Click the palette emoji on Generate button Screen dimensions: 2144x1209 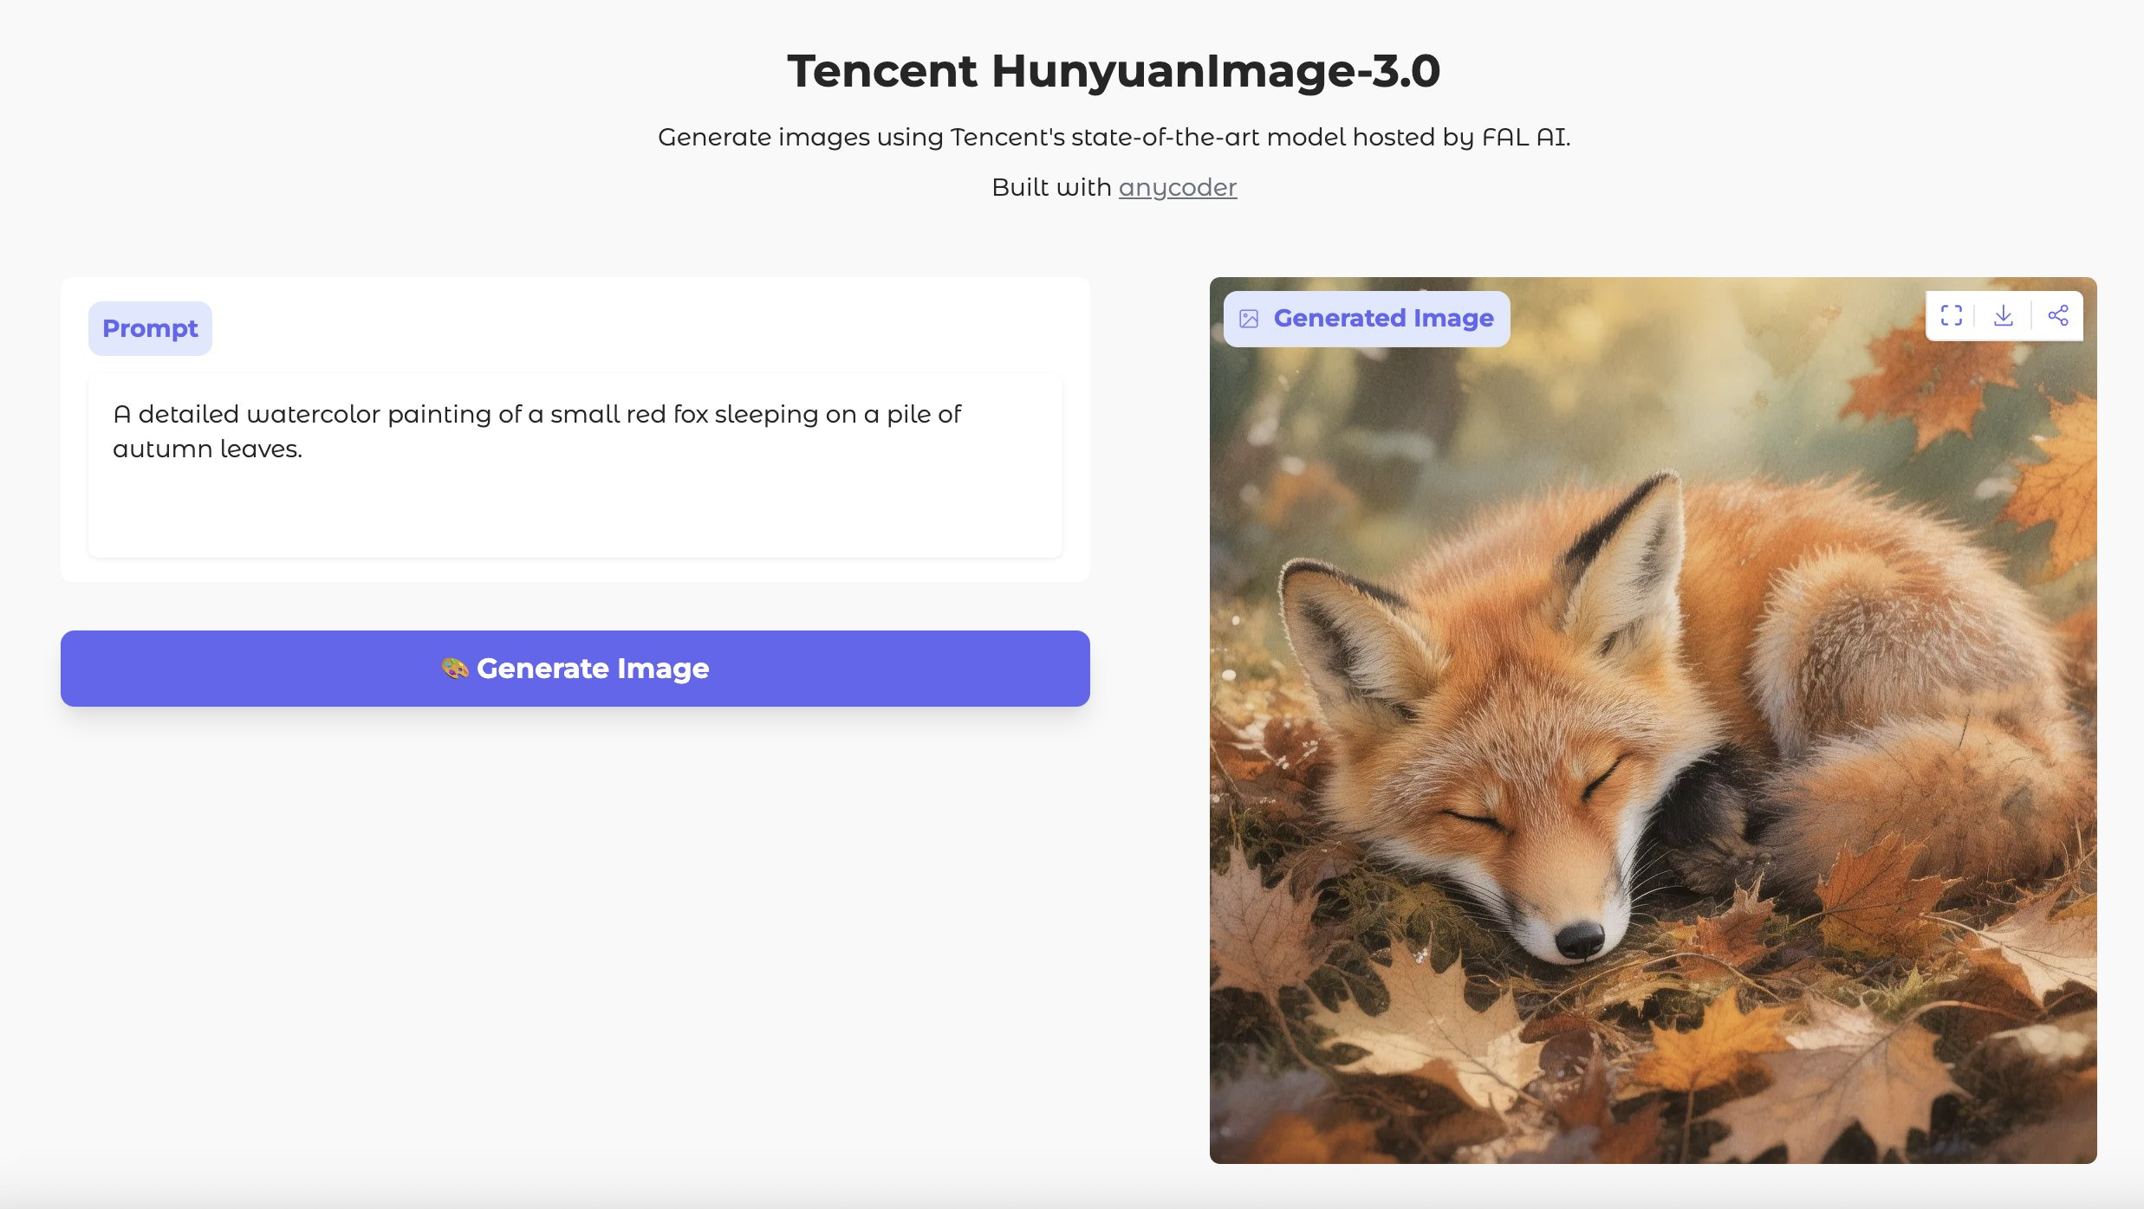454,669
